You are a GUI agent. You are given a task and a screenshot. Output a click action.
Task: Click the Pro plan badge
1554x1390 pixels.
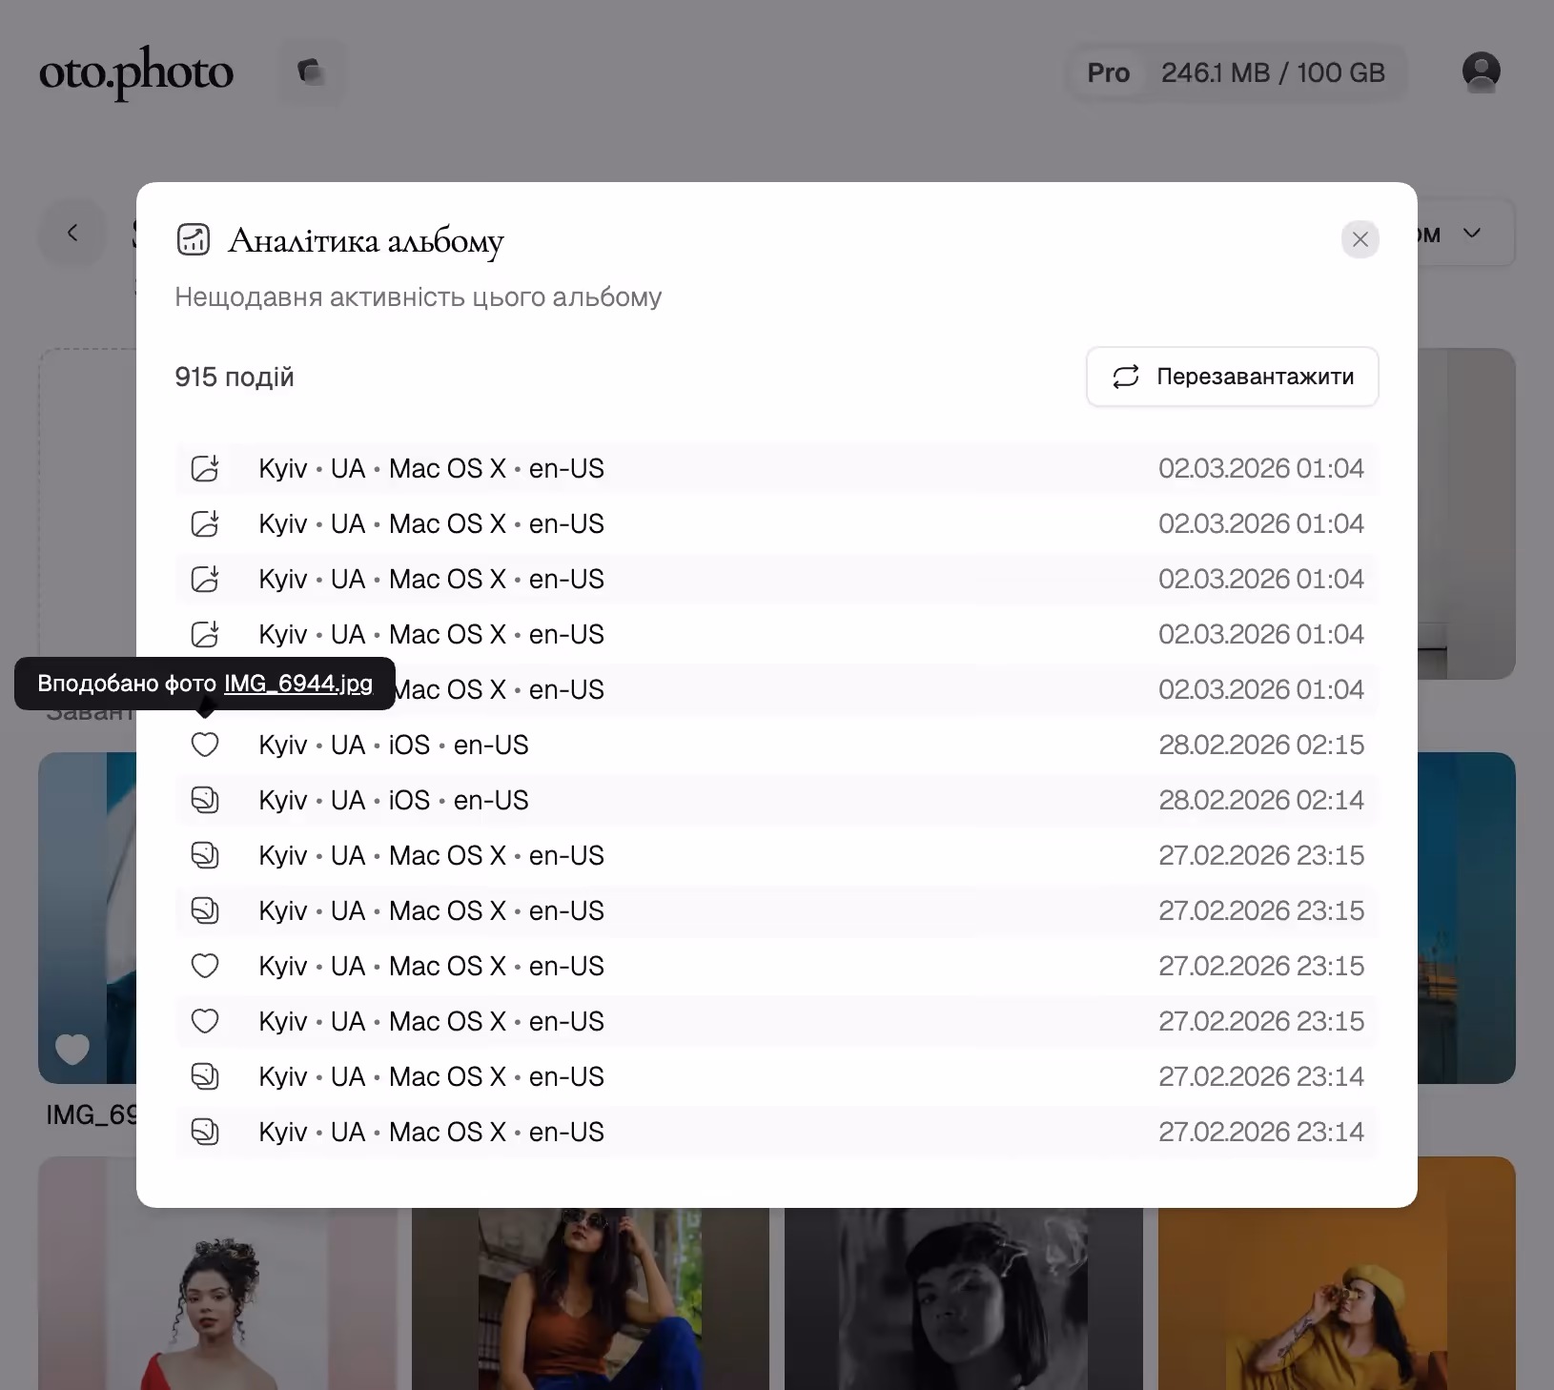pos(1109,72)
